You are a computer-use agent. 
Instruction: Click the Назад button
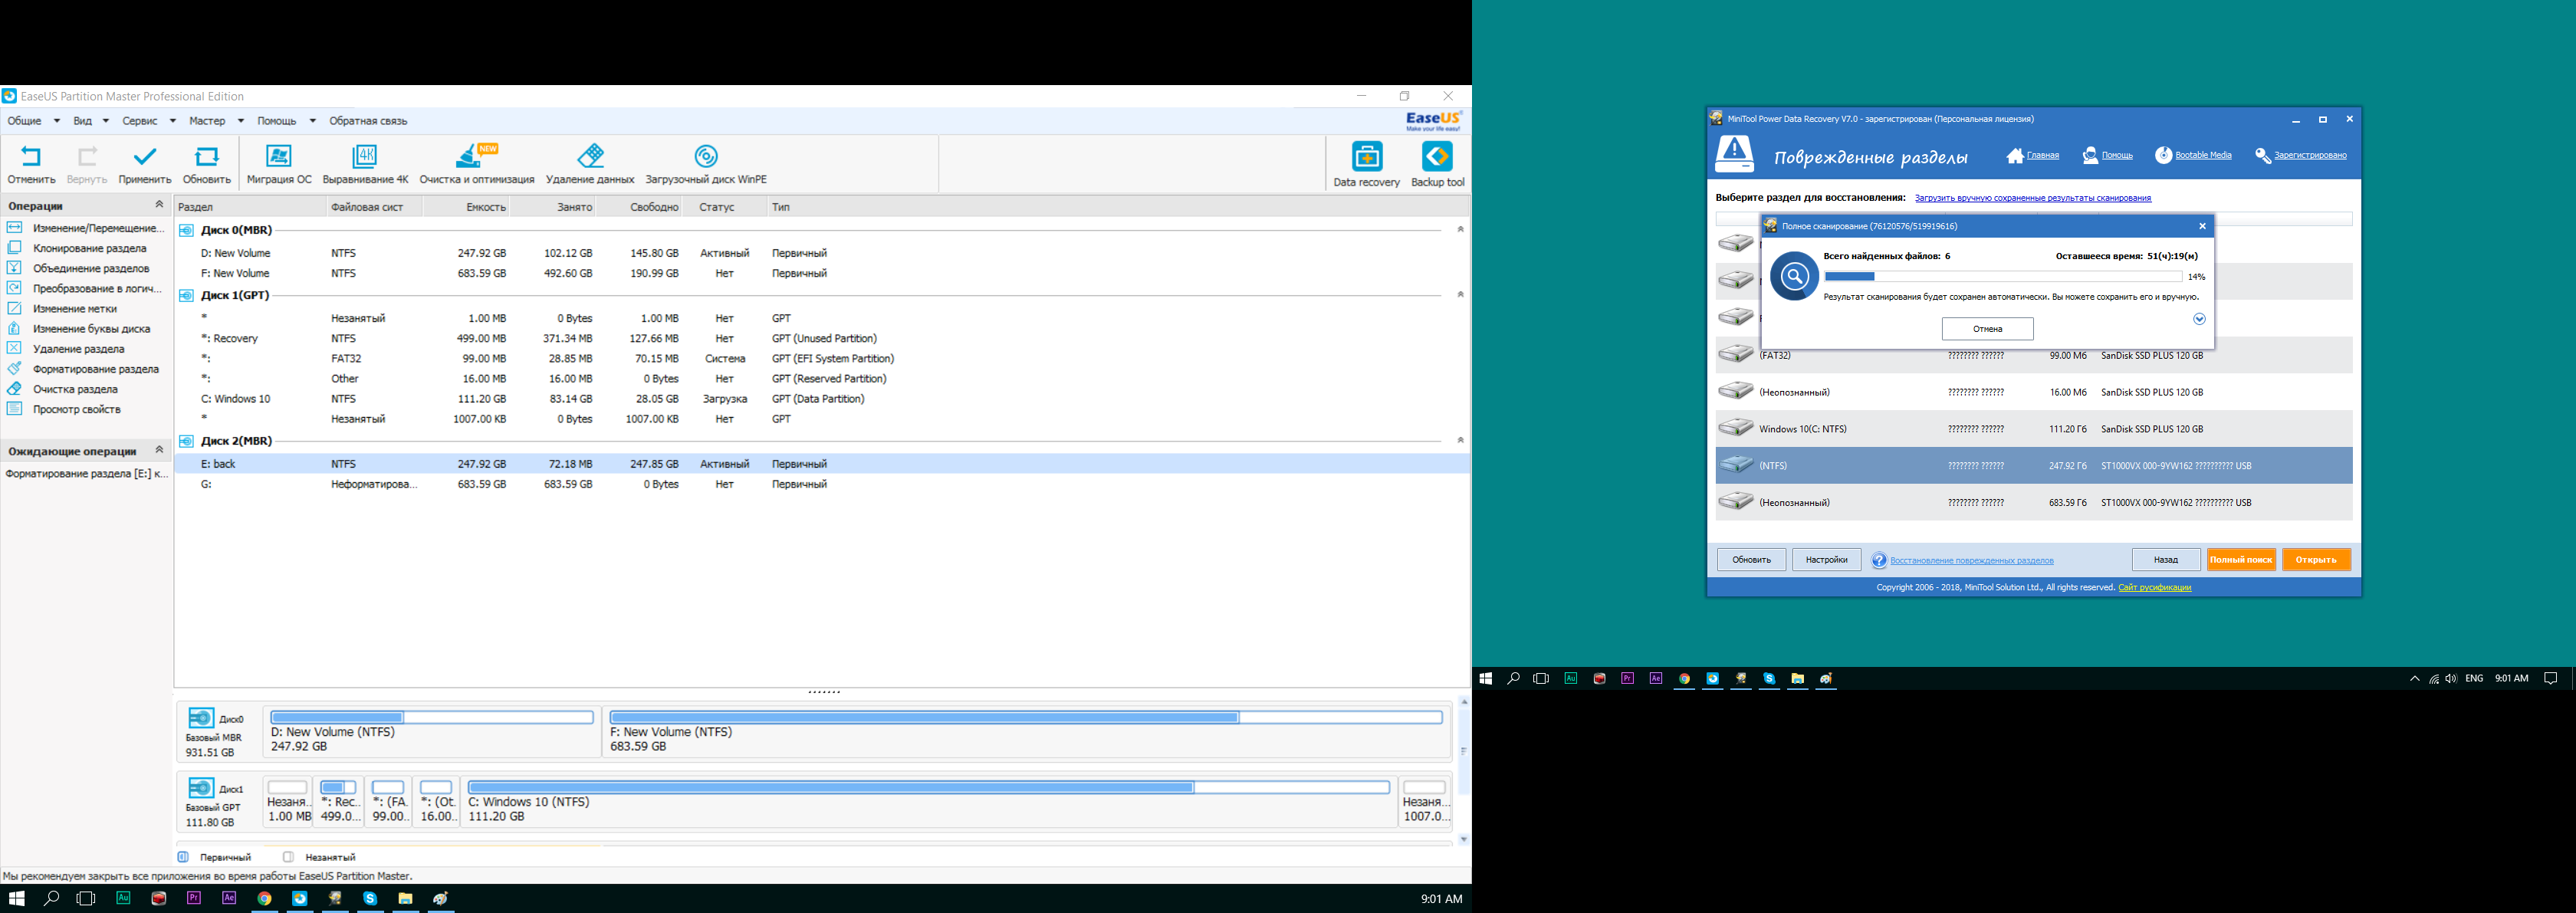tap(2165, 560)
